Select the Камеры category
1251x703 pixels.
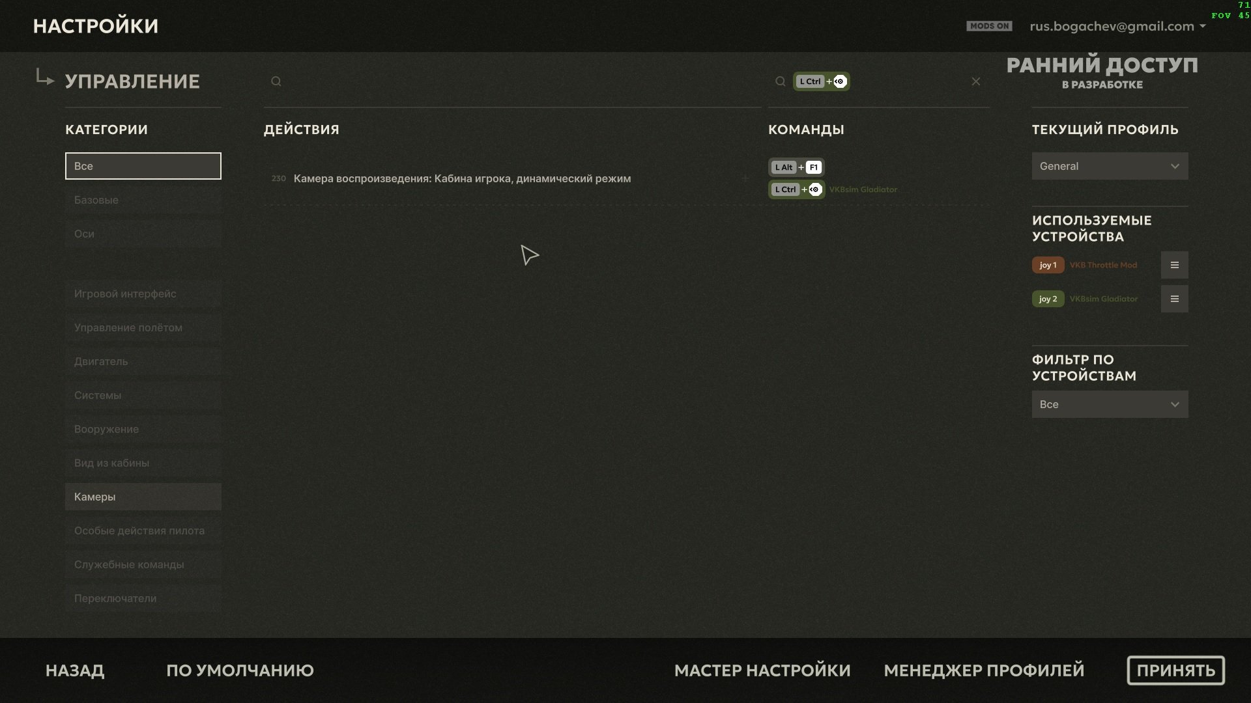click(x=143, y=497)
